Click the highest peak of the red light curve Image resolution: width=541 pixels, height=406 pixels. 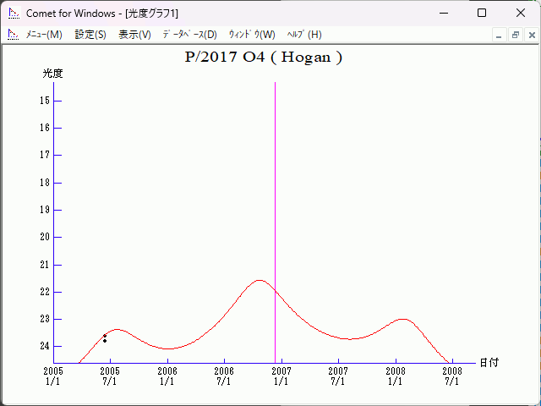260,280
